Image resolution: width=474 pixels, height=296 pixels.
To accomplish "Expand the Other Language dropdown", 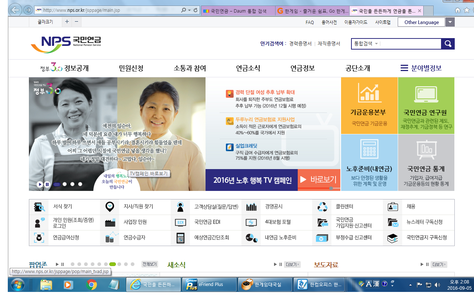I will click(450, 22).
